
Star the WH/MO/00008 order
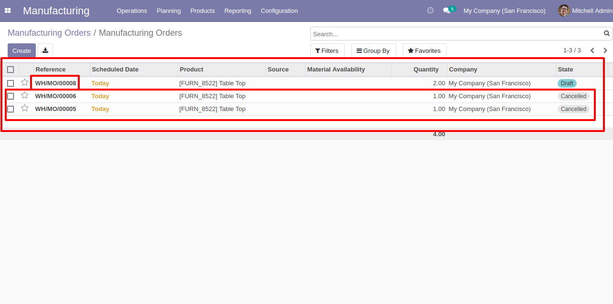[x=25, y=82]
